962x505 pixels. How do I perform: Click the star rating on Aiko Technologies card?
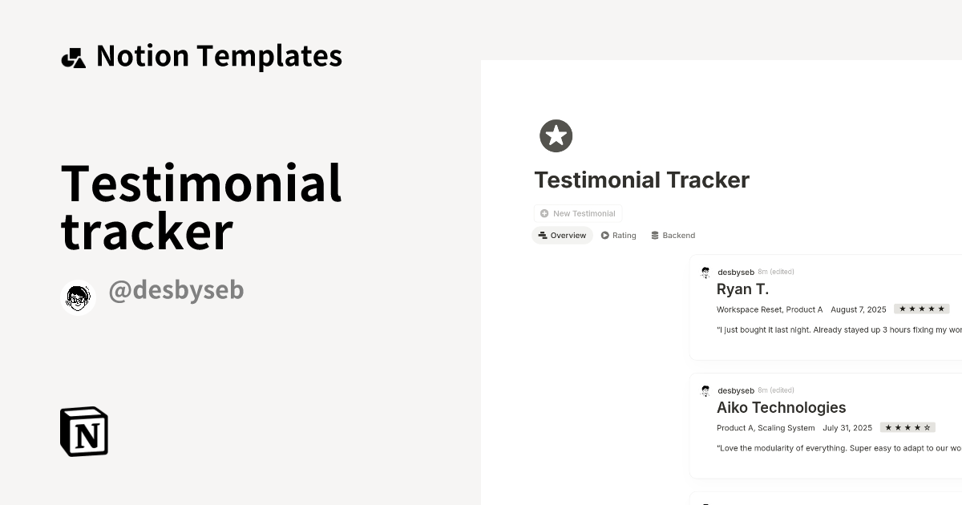tap(908, 427)
